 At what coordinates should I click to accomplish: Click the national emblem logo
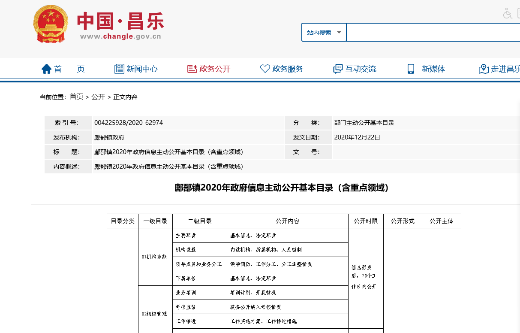click(x=50, y=24)
